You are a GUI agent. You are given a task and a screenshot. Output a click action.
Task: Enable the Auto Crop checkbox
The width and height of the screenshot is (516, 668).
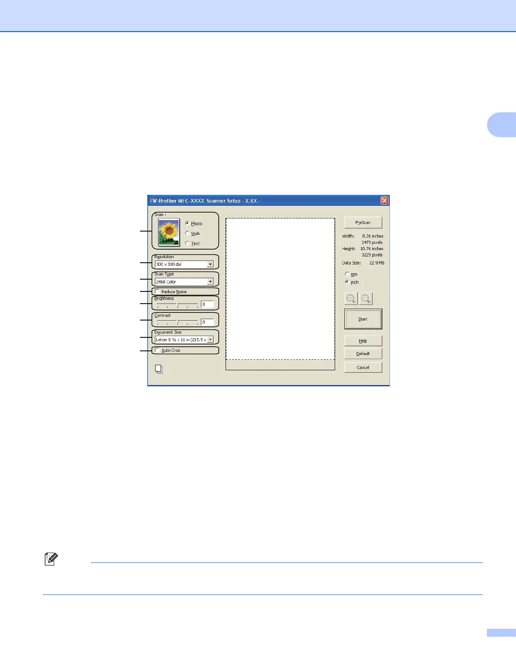(157, 350)
